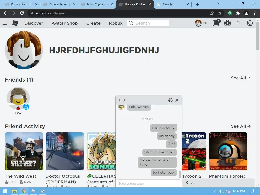
Task: Open the Doctor Octopus game thumbnail
Action: [65, 151]
